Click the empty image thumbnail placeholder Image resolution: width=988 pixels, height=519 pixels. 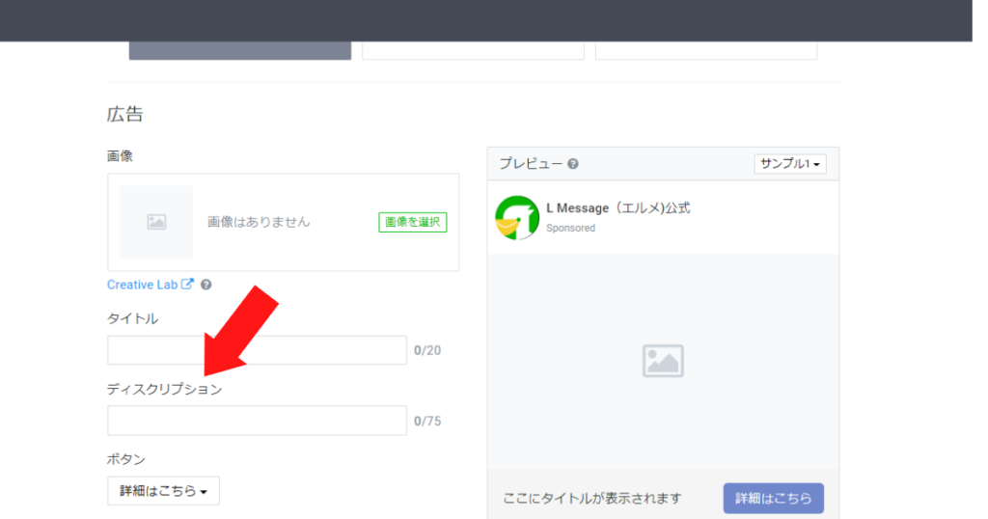(x=156, y=222)
